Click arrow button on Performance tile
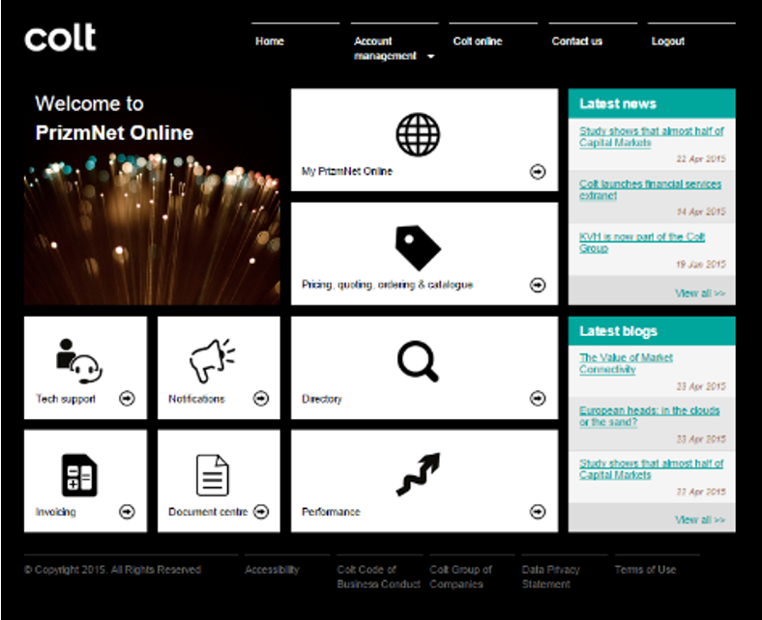The width and height of the screenshot is (762, 620). click(x=538, y=511)
